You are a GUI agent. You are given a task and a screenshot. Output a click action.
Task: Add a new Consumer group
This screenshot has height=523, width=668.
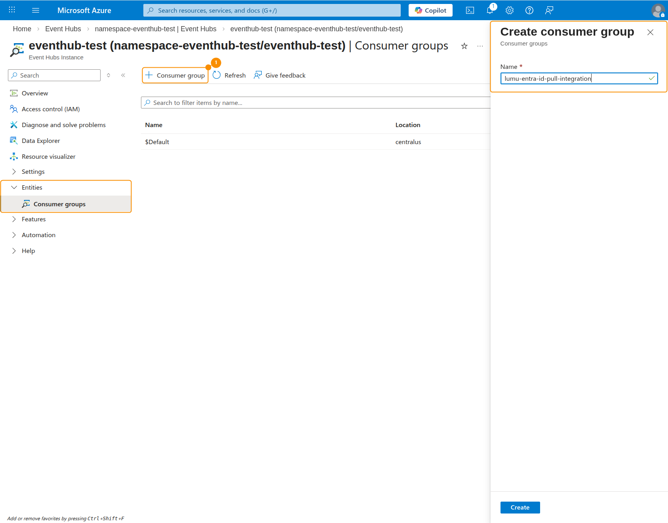175,75
